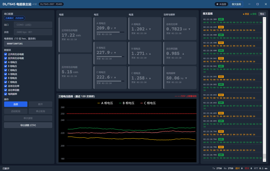Click the up trend arrow on C相电流 card
Screen dimensions: 270x171
[x=150, y=78]
